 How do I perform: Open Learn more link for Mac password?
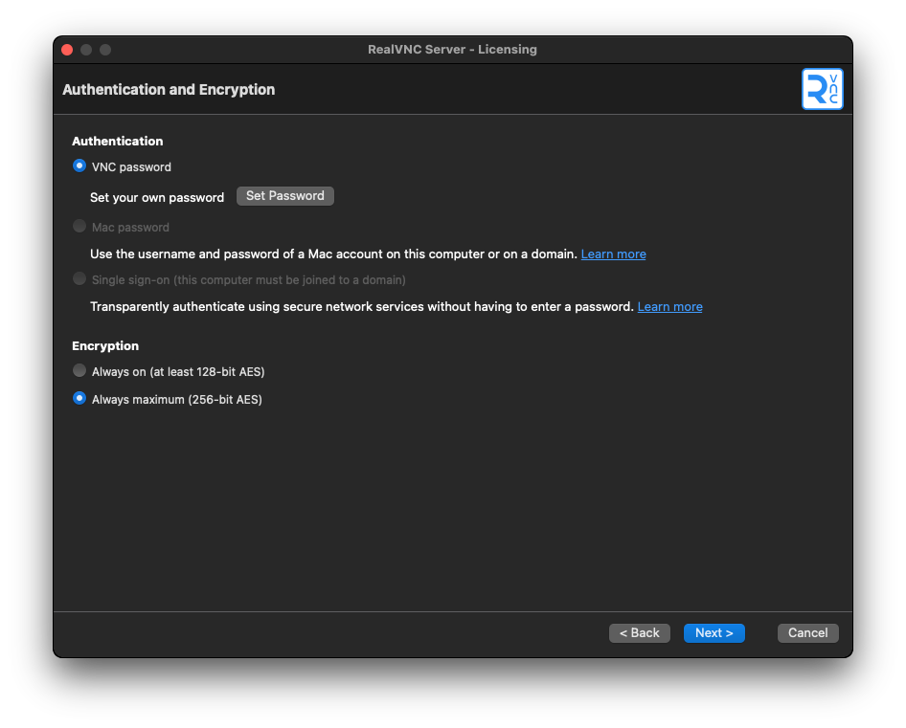tap(613, 254)
